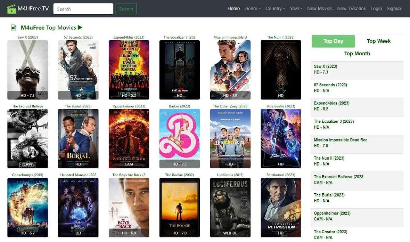Click the 'Barbie (2023)' title above poster
This screenshot has height=242, width=410.
pos(180,106)
